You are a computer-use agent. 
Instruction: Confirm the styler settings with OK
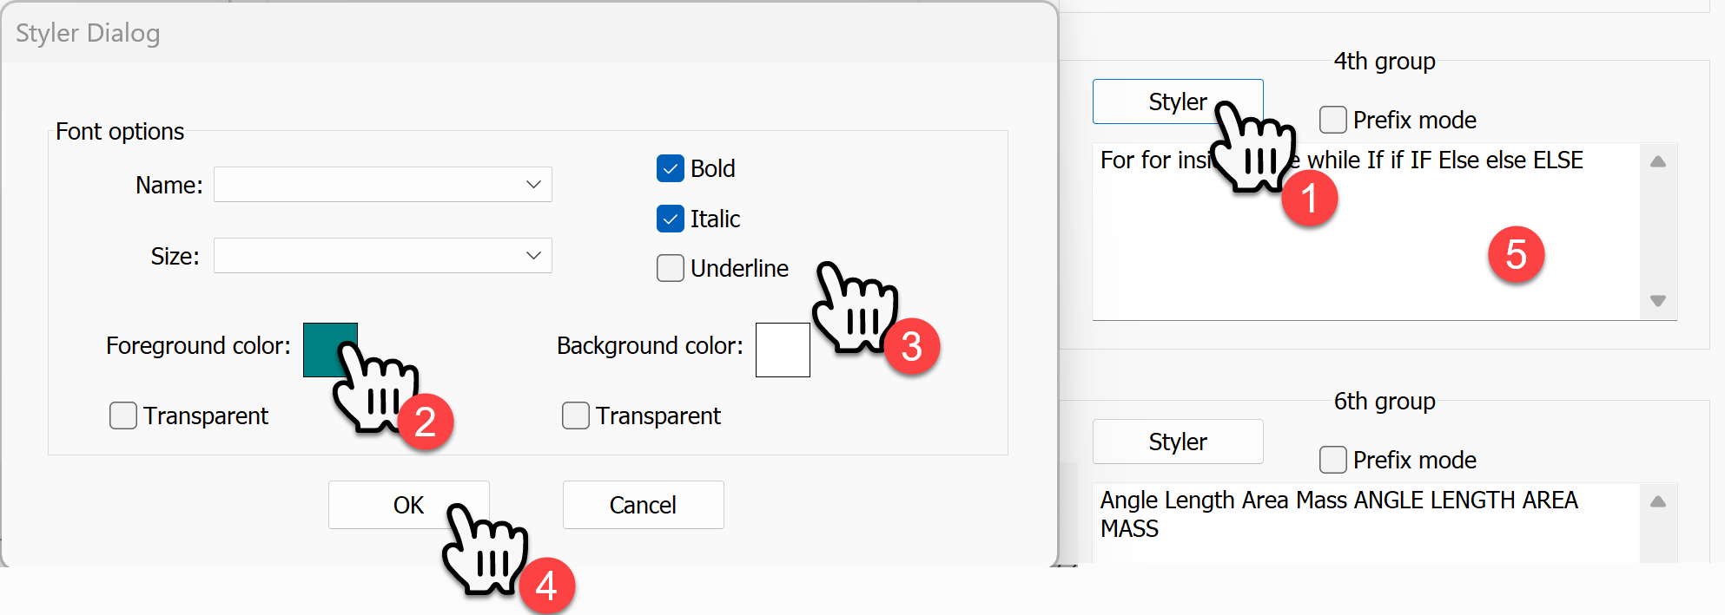click(x=408, y=504)
